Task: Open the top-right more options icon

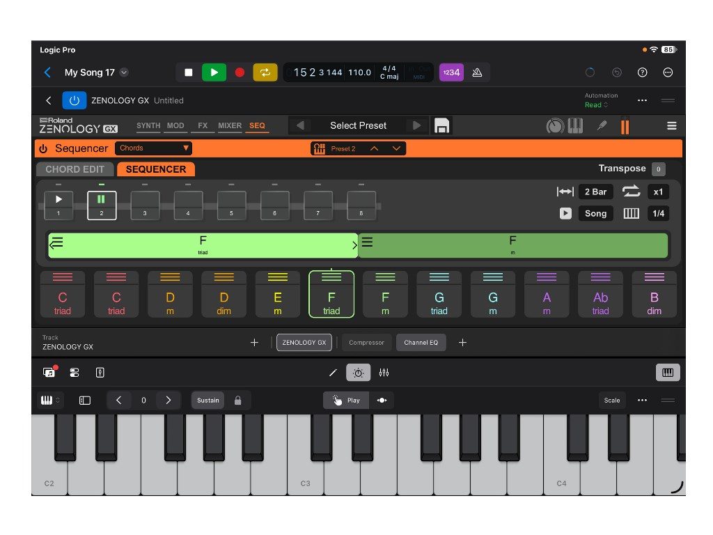Action: point(668,72)
